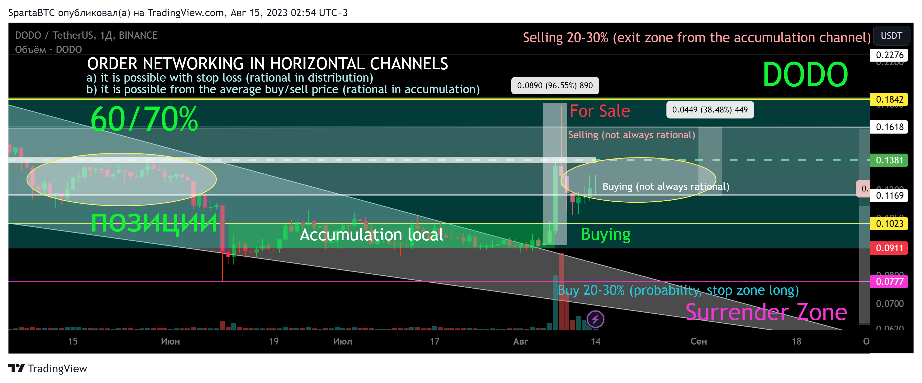
Task: Click the 0.0449 (38.48%) 449 measurement label
Action: [x=710, y=110]
